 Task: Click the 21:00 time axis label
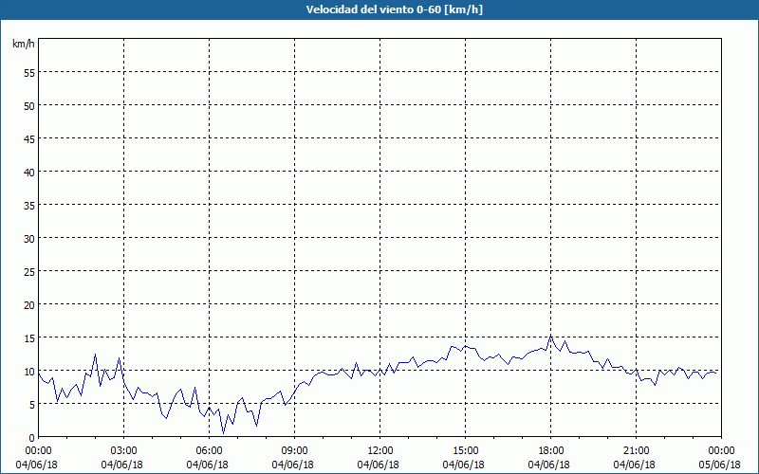click(x=636, y=451)
